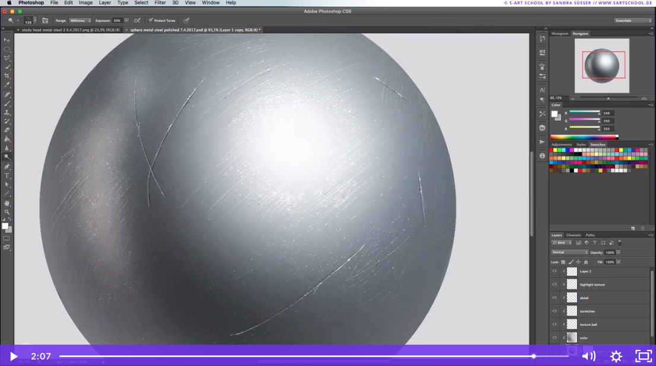Select the History Brush tool
This screenshot has height=366, width=656.
(x=7, y=121)
